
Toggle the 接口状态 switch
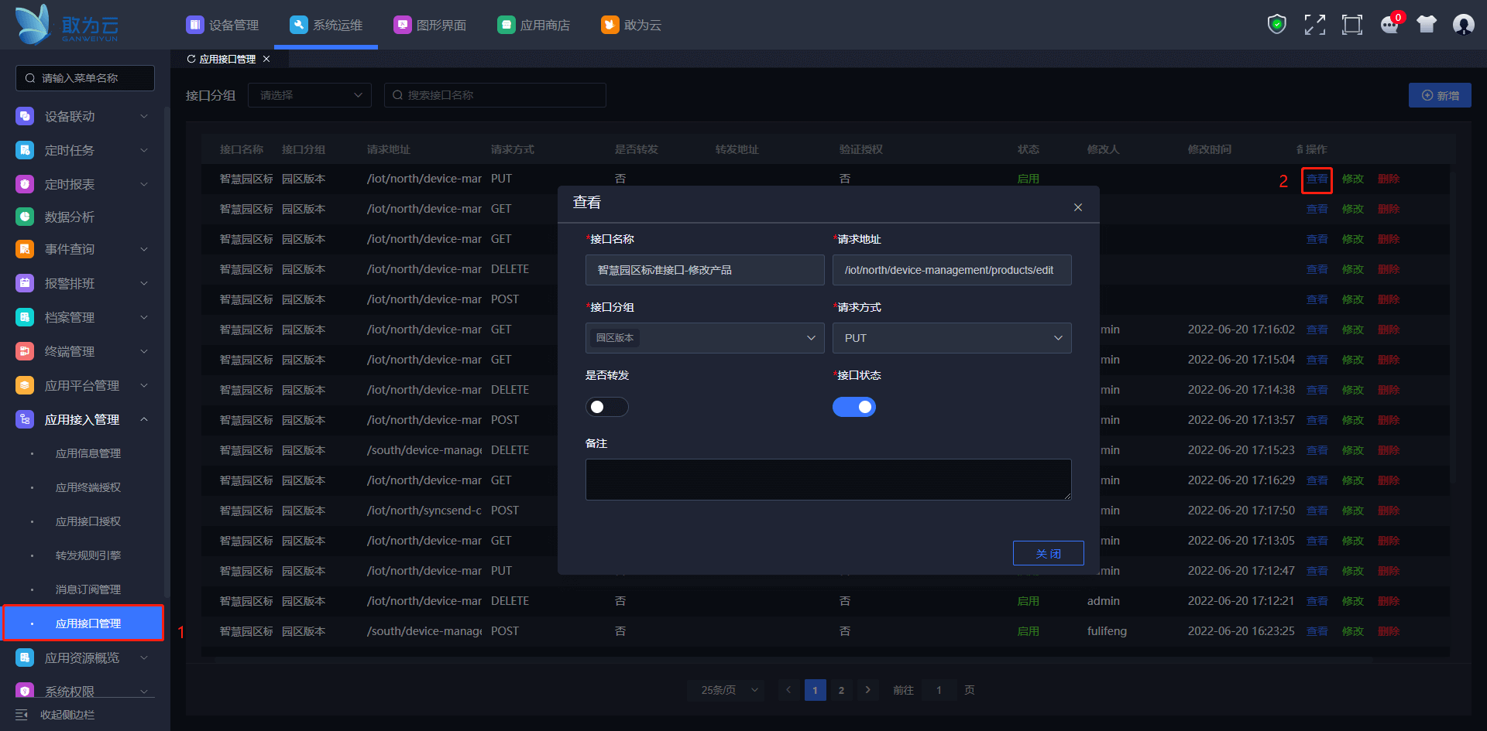(853, 407)
